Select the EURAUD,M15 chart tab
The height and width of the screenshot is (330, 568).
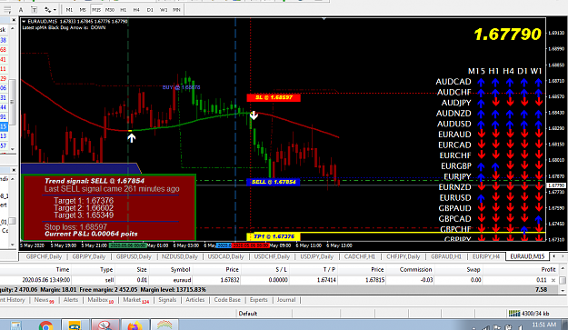pos(527,256)
